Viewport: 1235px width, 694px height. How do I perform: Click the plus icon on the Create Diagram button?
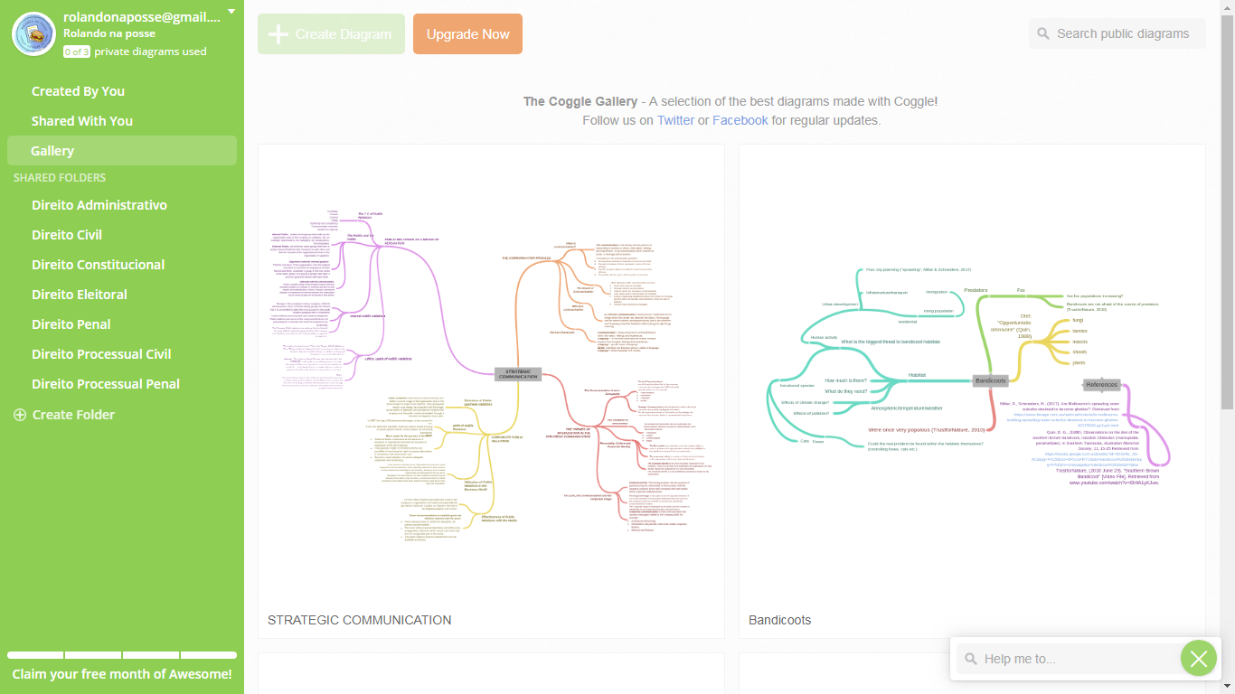pos(278,33)
